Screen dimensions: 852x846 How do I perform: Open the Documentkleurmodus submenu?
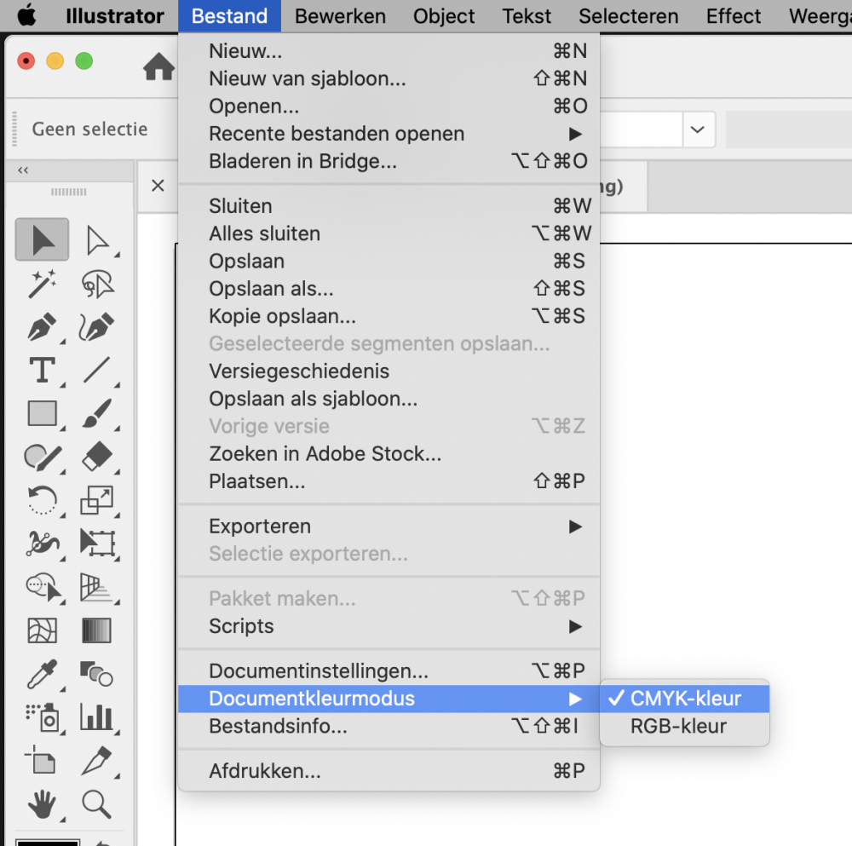pyautogui.click(x=389, y=699)
